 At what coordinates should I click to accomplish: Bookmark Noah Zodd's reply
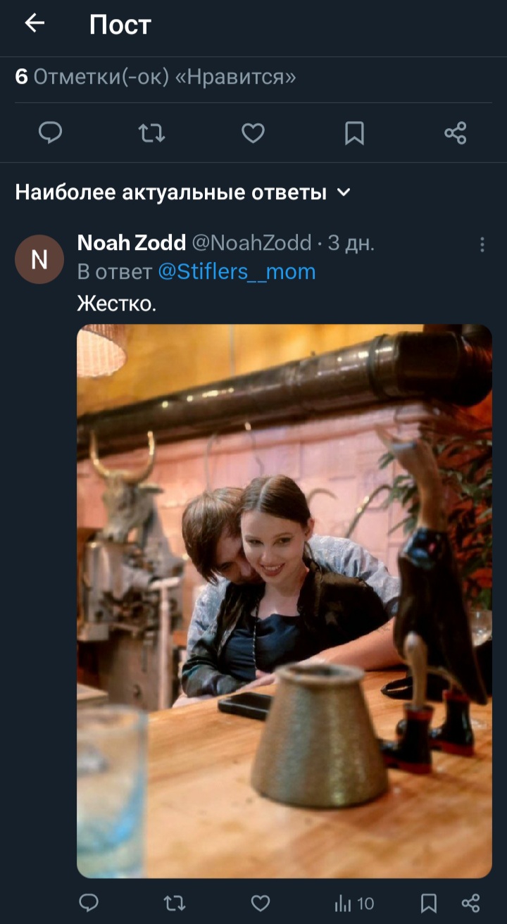428,903
